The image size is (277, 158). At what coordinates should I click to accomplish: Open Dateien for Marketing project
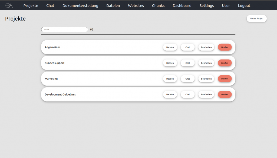coord(170,79)
